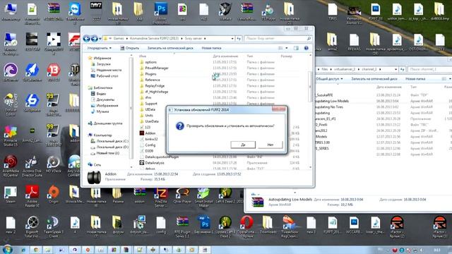Open Origin desktop shortcut
Screen dimensions: 452x254
pyautogui.click(x=54, y=195)
